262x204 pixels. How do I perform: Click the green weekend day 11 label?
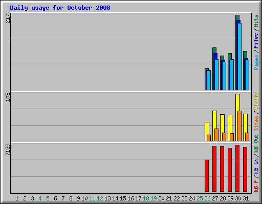click(x=92, y=198)
